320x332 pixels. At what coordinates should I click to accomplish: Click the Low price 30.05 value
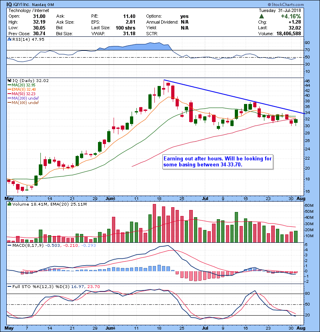pyautogui.click(x=39, y=28)
